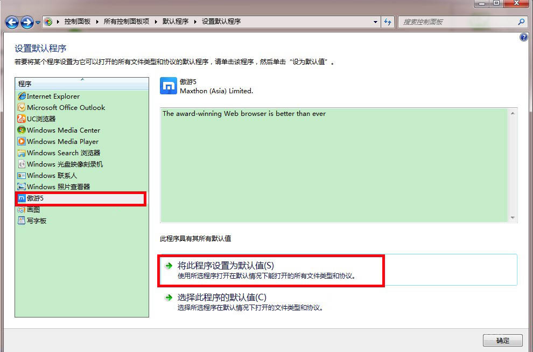
Task: Open the address bar history dropdown arrow
Action: point(375,22)
